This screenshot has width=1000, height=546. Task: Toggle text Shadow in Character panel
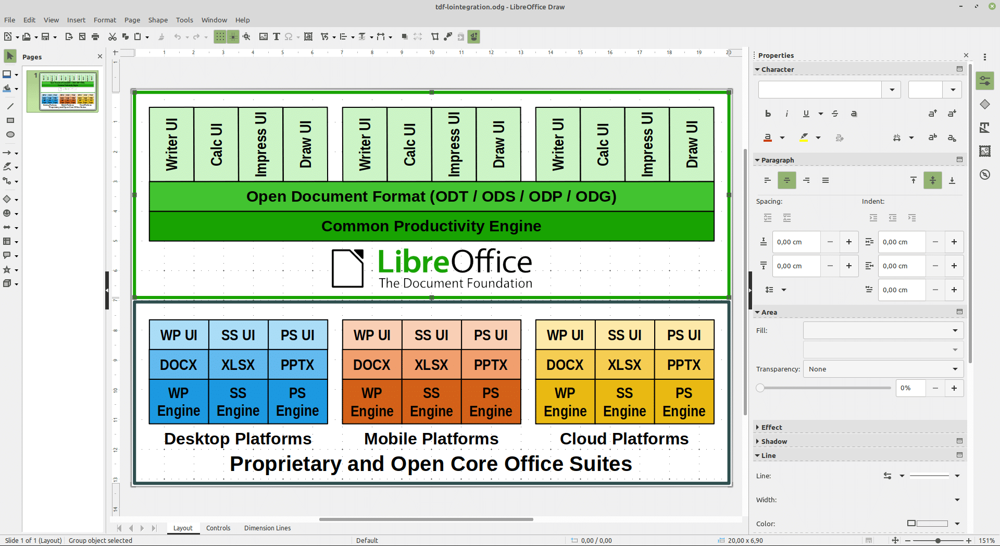854,114
